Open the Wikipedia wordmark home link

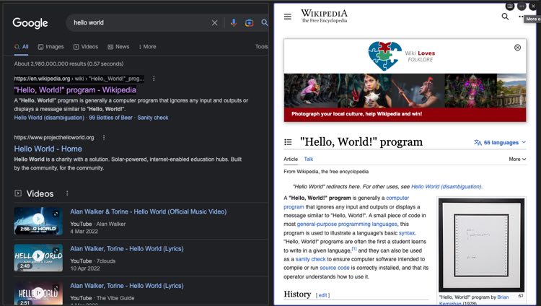click(x=324, y=16)
